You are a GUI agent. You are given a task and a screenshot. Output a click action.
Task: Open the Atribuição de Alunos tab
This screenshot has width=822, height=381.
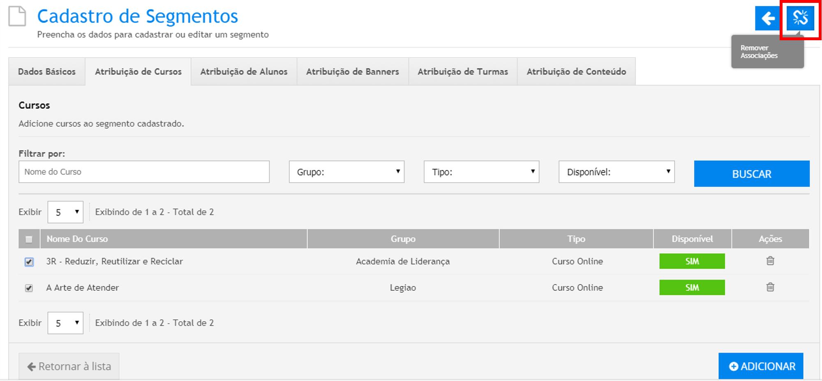click(x=244, y=72)
